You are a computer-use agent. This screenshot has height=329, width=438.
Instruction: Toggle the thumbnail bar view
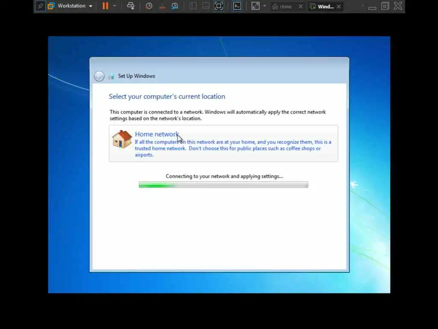[x=206, y=6]
